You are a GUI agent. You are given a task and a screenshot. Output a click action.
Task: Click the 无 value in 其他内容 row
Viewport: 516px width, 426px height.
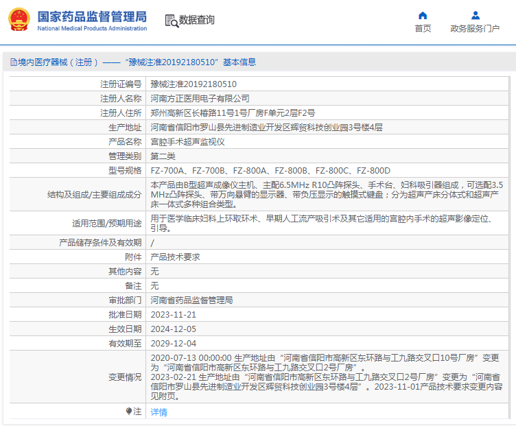point(154,272)
